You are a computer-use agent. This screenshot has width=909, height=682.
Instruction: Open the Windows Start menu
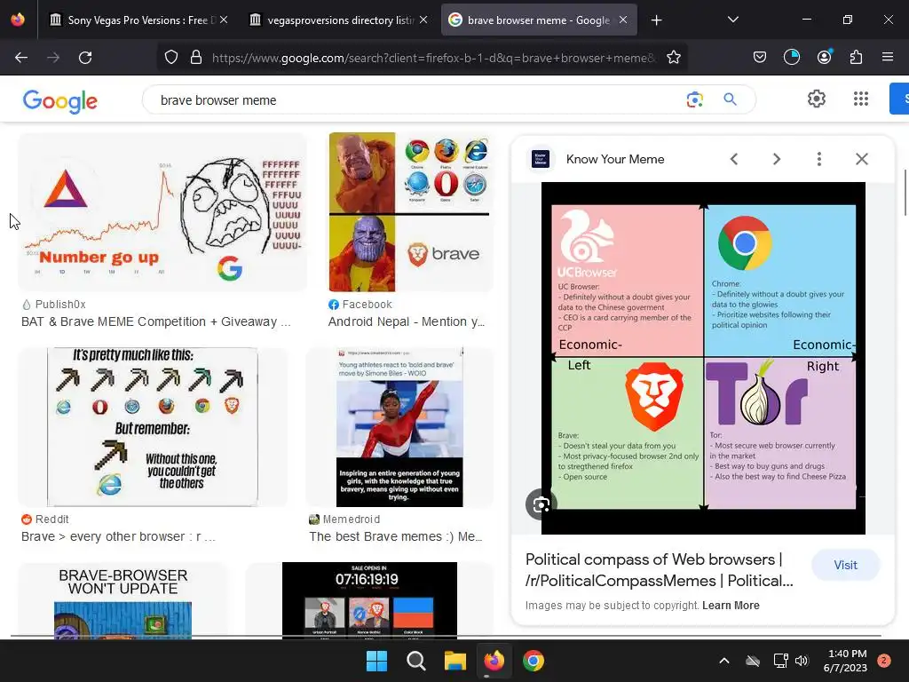(376, 661)
